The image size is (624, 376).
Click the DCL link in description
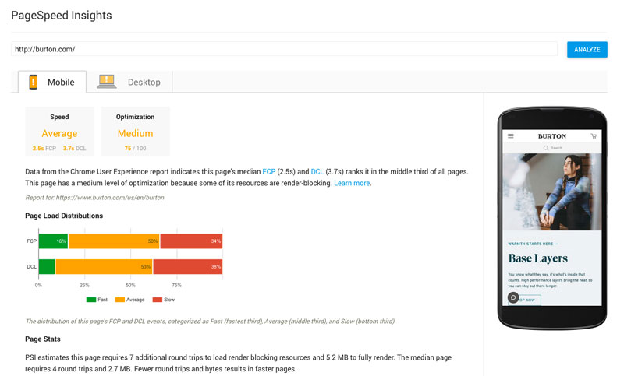(x=317, y=170)
